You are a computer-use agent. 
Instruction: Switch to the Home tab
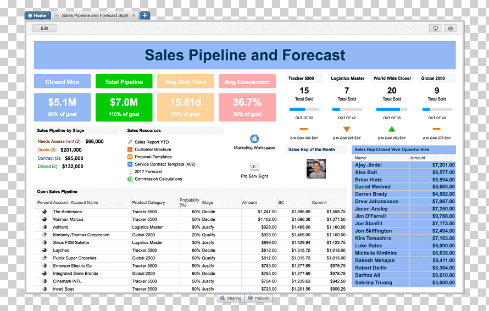[37, 15]
